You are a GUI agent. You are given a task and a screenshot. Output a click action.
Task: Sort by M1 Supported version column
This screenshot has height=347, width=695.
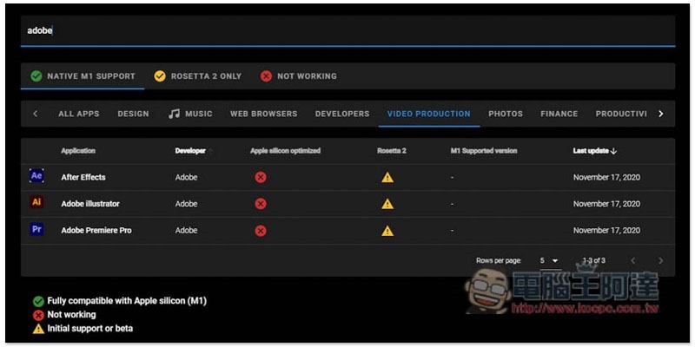point(484,151)
